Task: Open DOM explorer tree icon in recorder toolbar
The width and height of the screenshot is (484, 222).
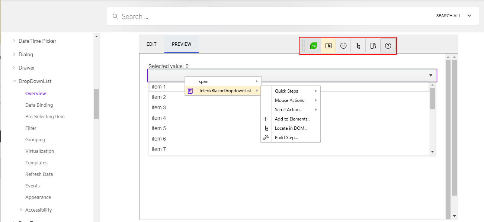Action: (358, 46)
